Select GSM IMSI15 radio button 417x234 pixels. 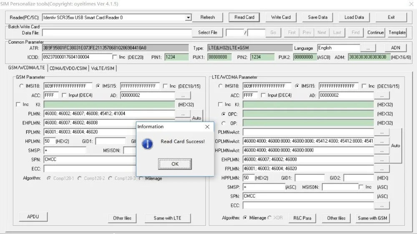[x=98, y=86]
